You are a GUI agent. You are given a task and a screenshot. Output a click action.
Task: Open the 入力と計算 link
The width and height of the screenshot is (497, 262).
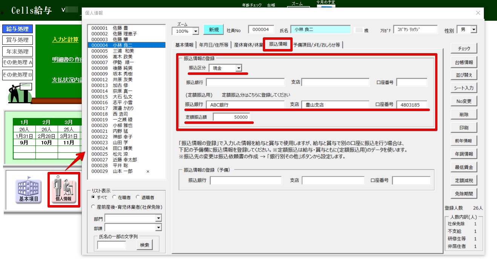pyautogui.click(x=65, y=40)
